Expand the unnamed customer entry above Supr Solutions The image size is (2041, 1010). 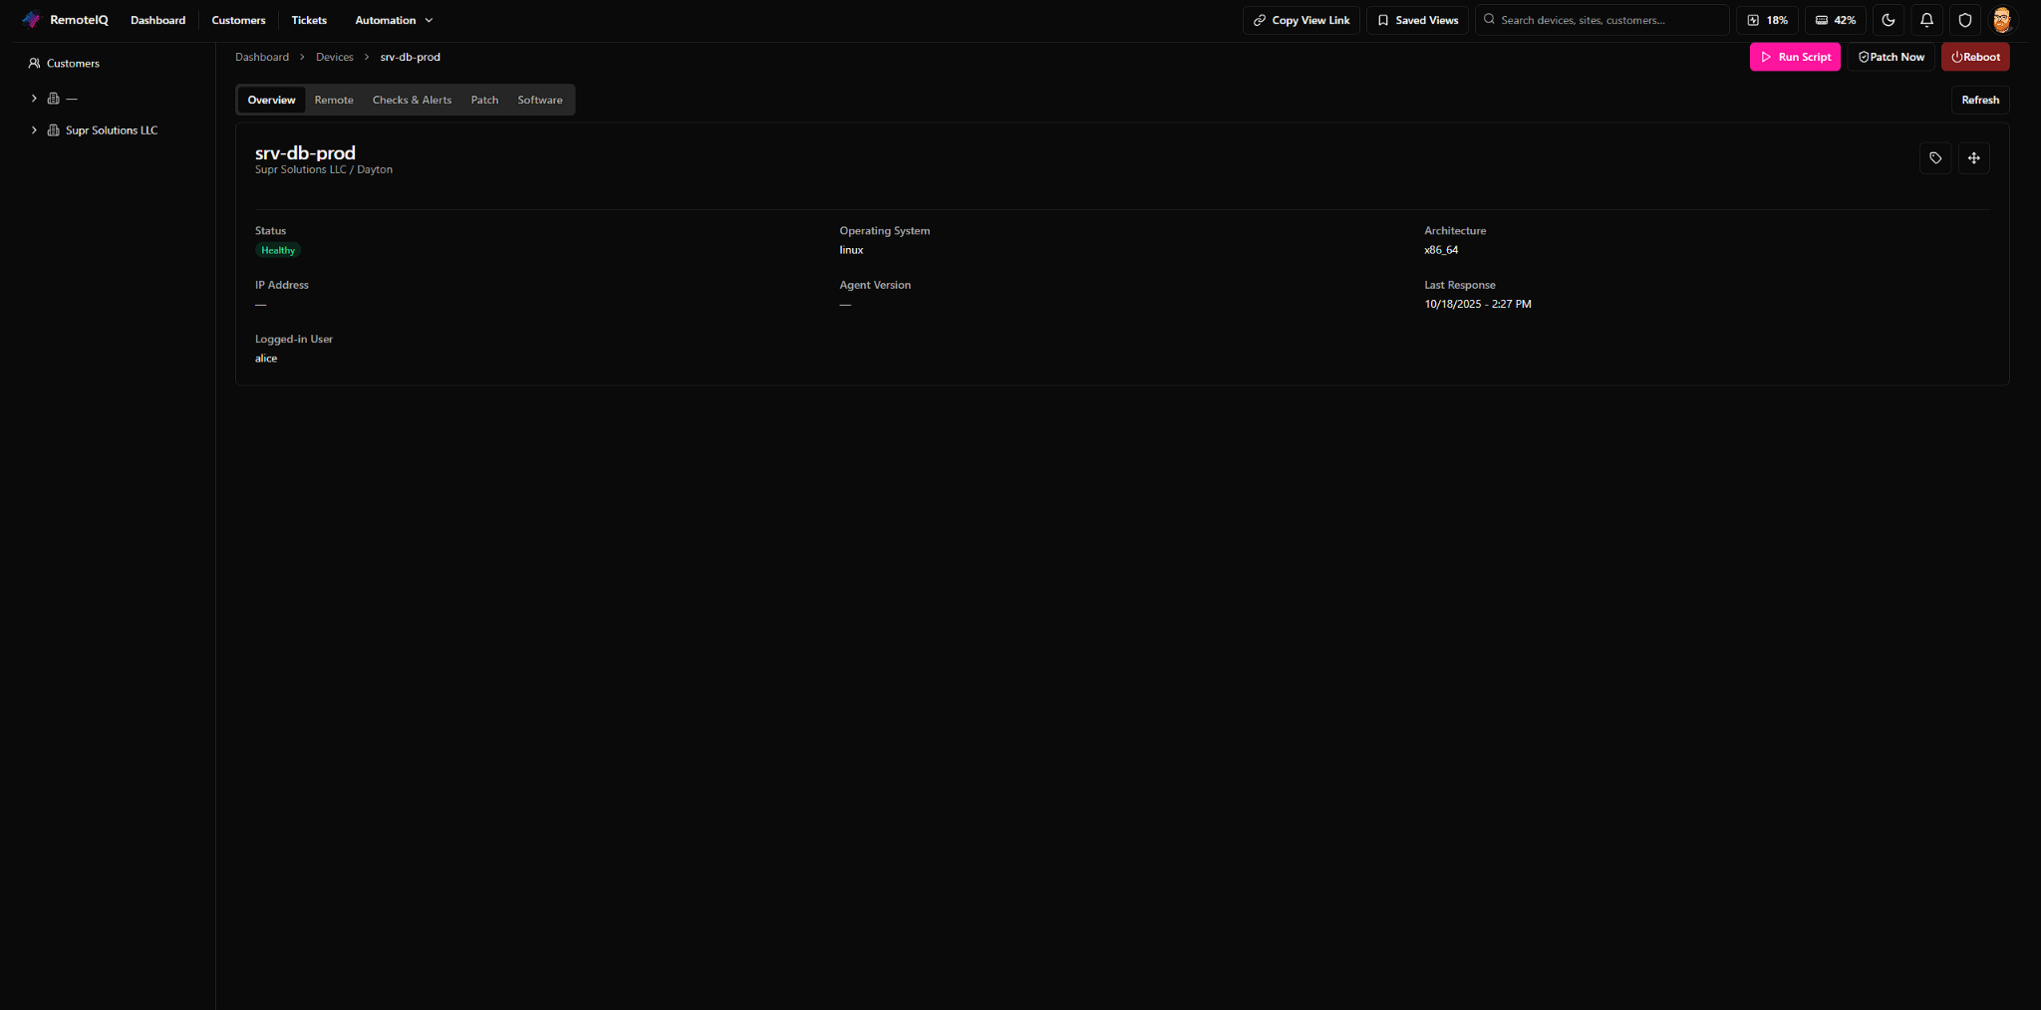point(33,98)
